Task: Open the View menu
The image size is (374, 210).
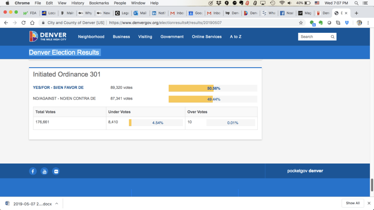Action: tap(62, 3)
